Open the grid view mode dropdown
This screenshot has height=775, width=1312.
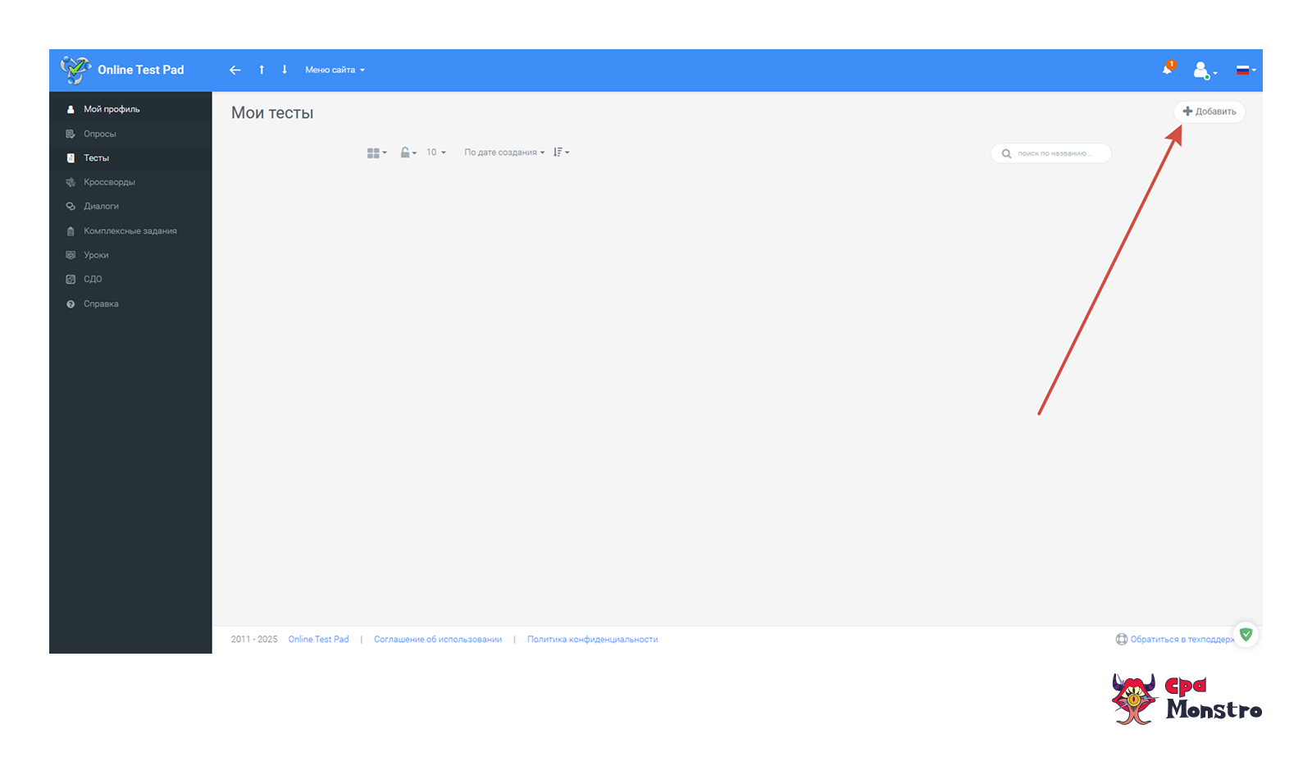[x=376, y=153]
